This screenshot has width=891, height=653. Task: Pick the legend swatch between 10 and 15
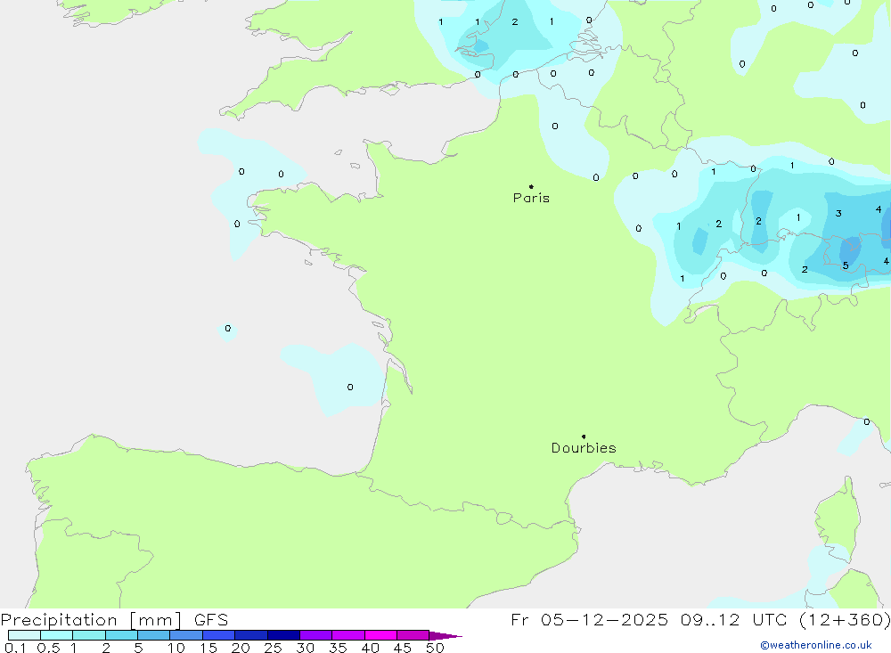click(x=186, y=635)
